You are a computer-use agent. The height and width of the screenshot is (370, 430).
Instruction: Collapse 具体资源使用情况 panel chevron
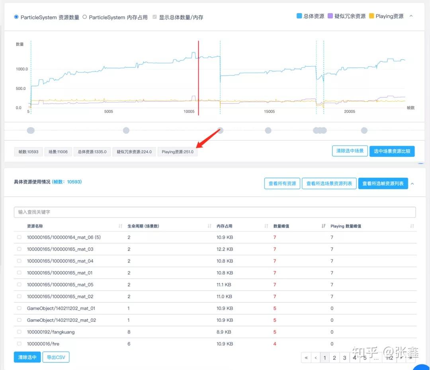[x=412, y=184]
